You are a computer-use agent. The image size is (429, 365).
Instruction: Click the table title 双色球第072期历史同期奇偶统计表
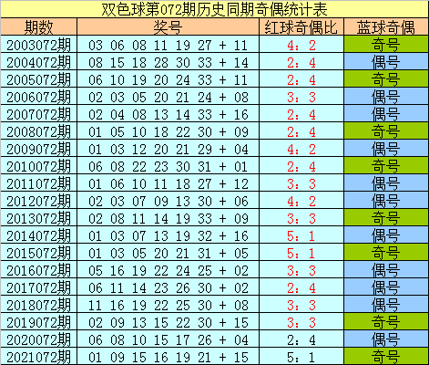[x=214, y=9]
